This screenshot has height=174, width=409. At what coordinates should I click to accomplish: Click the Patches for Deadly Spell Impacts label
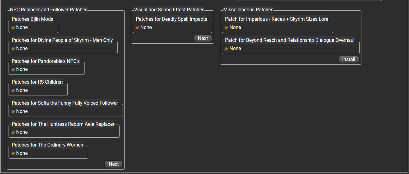pyautogui.click(x=171, y=19)
